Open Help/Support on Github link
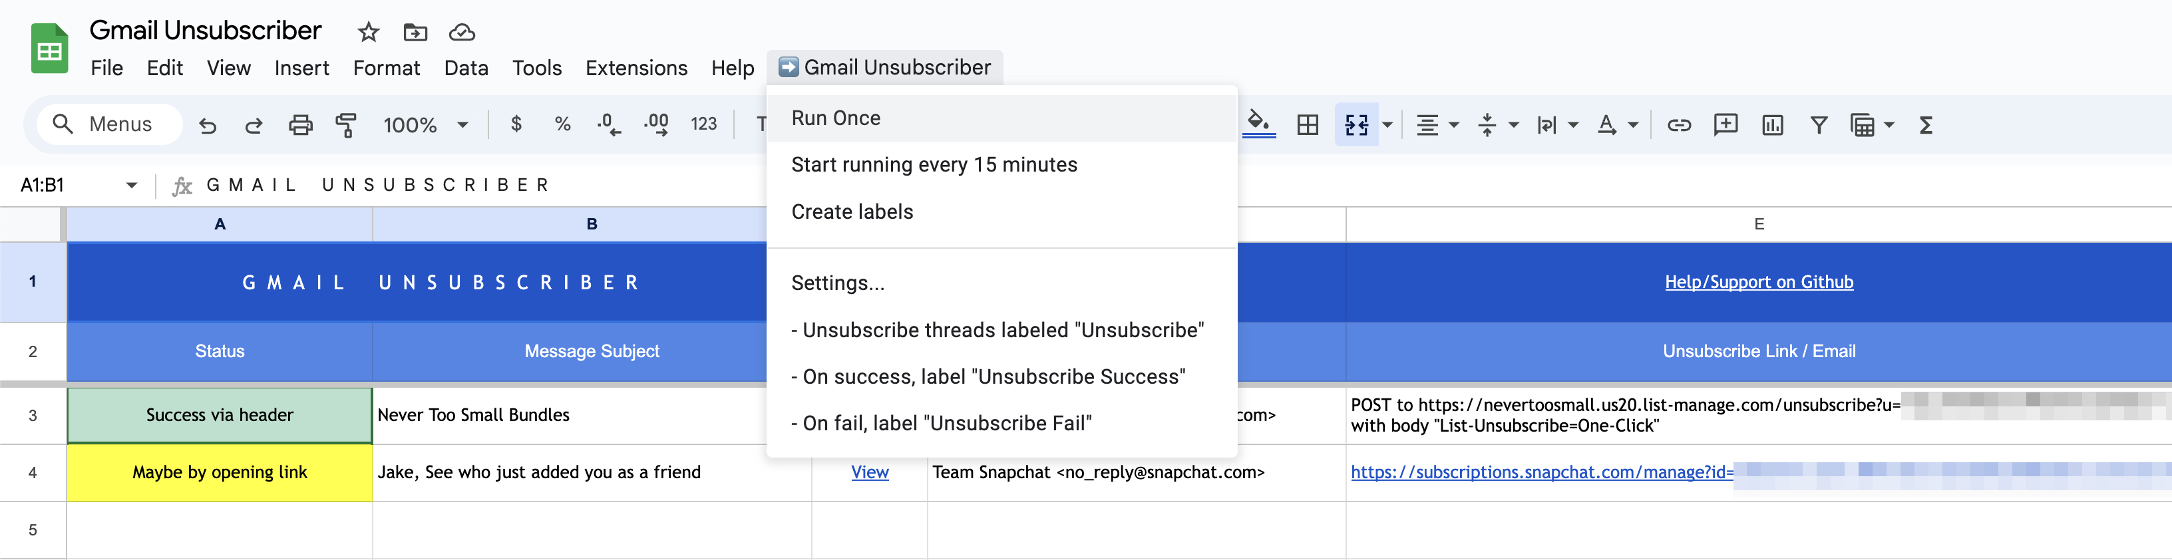The height and width of the screenshot is (560, 2172). pos(1759,282)
